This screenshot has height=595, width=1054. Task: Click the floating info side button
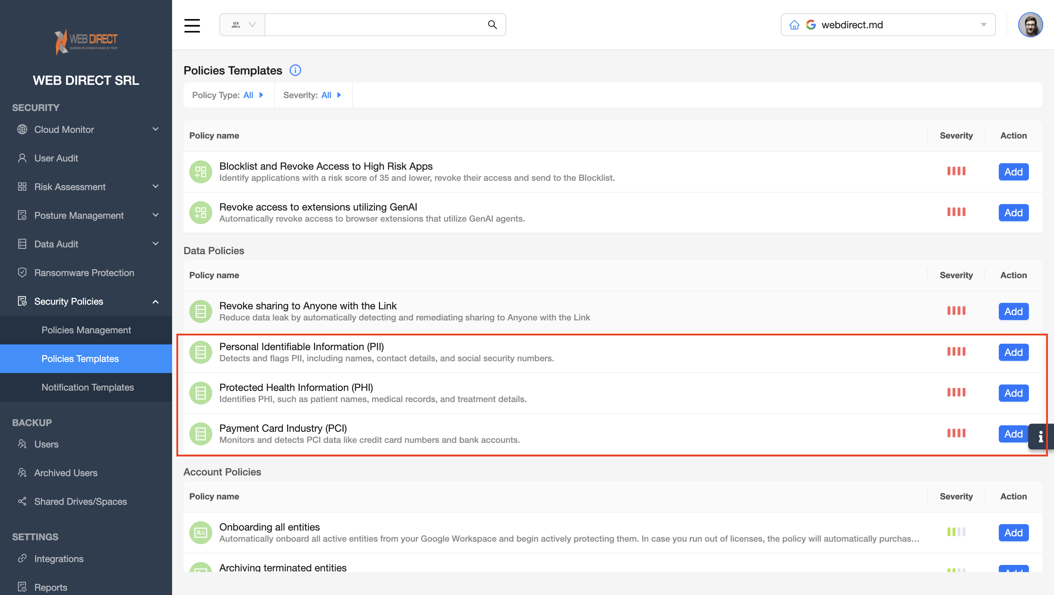(x=1040, y=436)
